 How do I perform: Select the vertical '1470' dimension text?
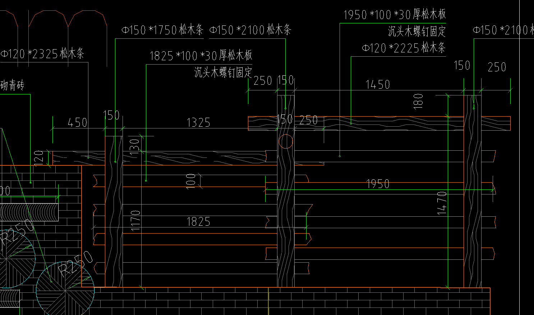442,203
